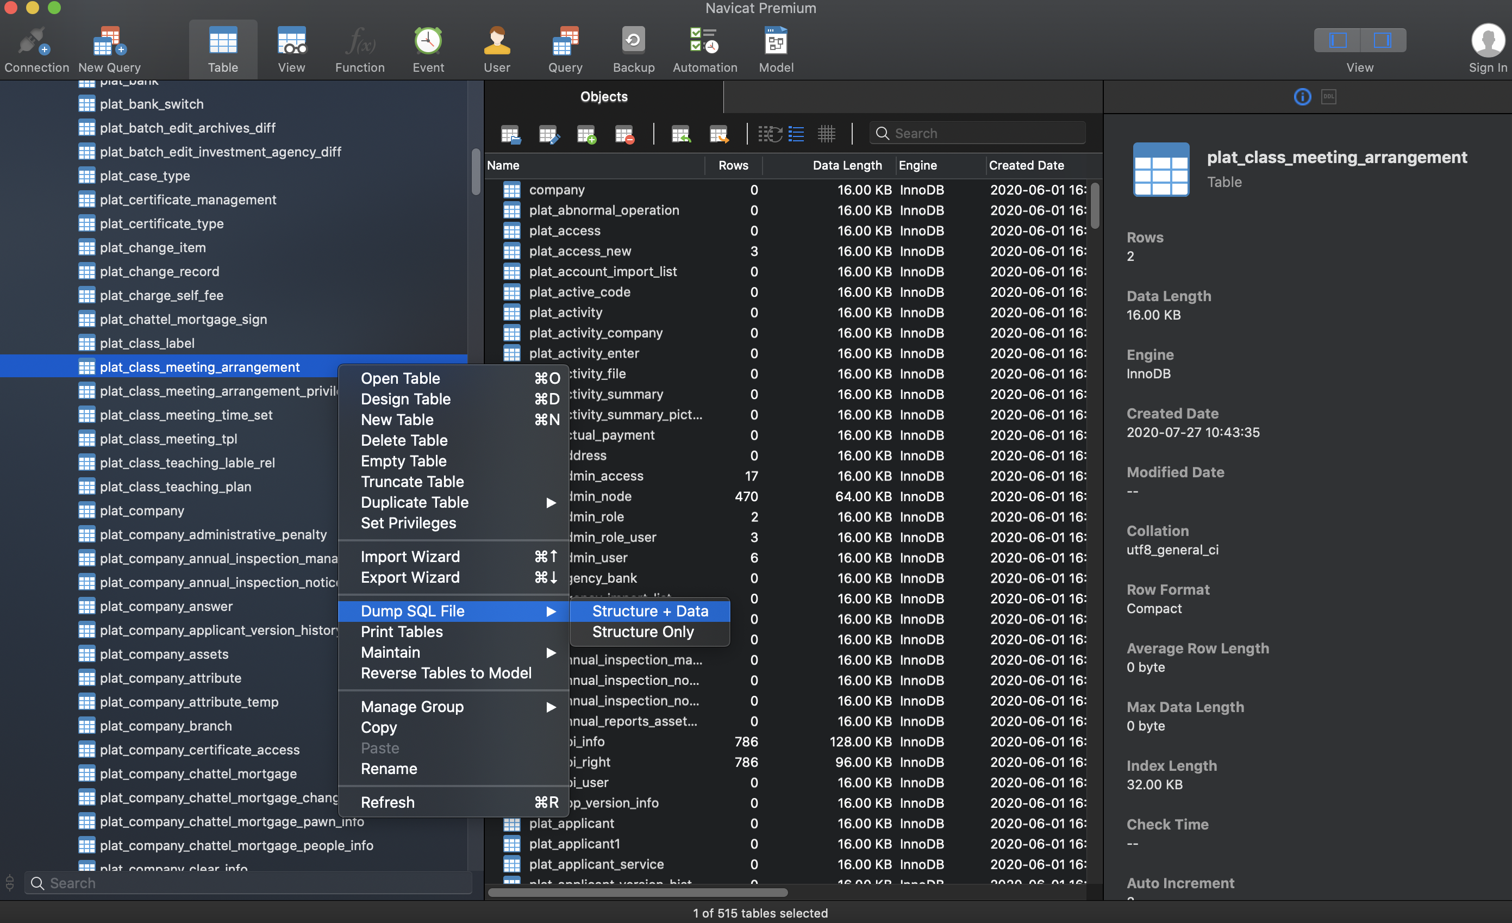Choose Structure Only from Dump SQL submenu
1512x923 pixels.
pos(643,632)
